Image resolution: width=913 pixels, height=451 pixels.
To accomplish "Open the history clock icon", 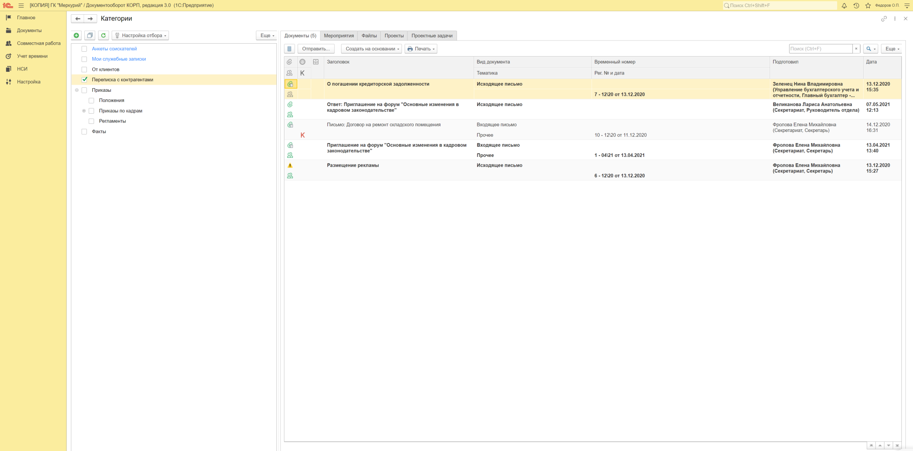I will pyautogui.click(x=856, y=6).
